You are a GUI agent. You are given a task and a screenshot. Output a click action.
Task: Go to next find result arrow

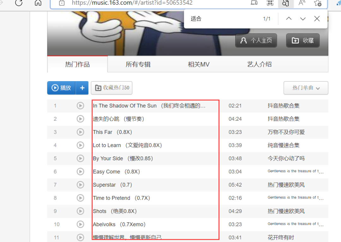[303, 19]
